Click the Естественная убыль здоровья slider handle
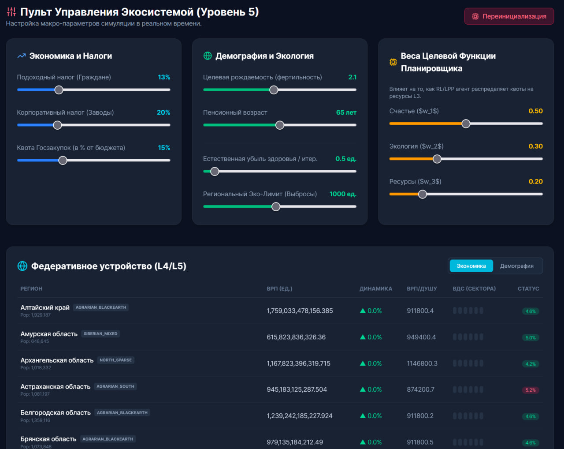The height and width of the screenshot is (449, 564). coord(215,172)
